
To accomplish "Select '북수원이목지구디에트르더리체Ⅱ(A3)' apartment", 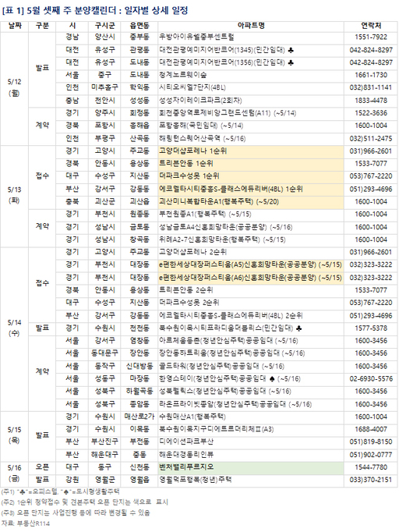I will (217, 429).
